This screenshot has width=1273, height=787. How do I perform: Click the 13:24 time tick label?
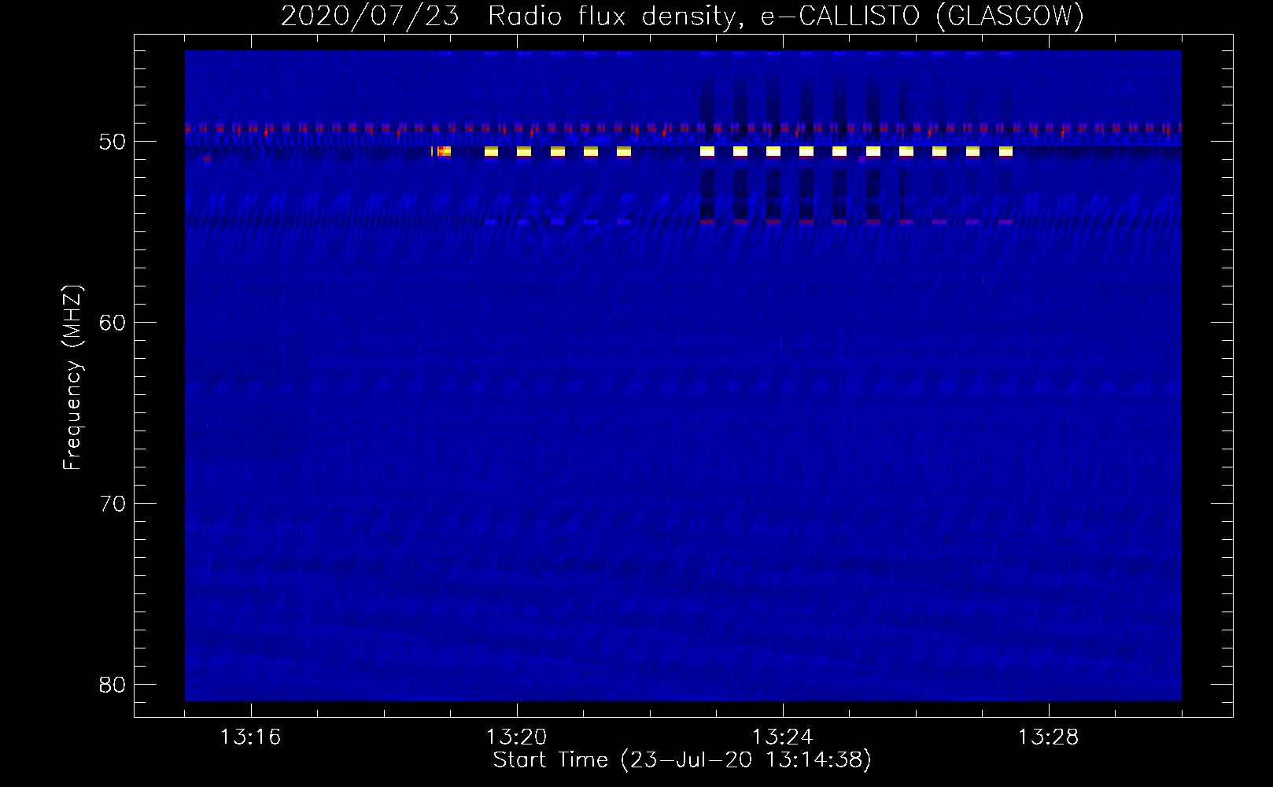pos(783,737)
